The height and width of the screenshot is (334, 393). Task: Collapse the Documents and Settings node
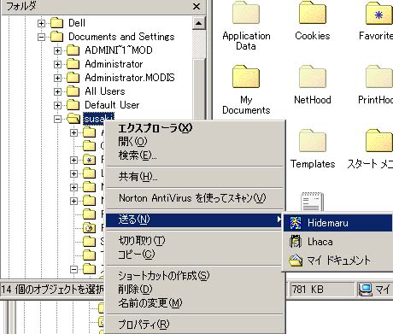41,37
